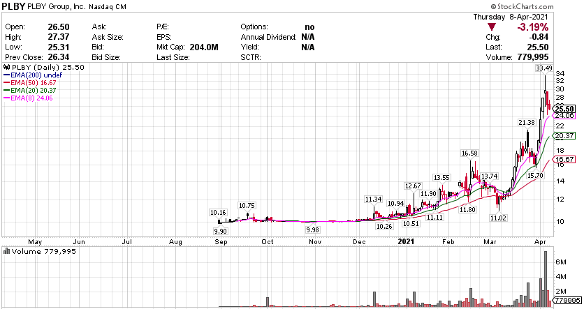Click the Apr month label on time axis
584x309 pixels.
pos(540,242)
